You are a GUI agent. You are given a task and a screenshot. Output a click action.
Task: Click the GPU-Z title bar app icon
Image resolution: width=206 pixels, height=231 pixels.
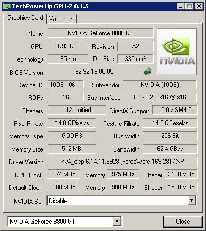7,6
